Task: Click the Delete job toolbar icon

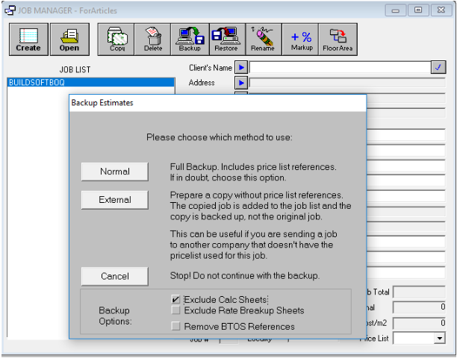Action: coord(153,39)
